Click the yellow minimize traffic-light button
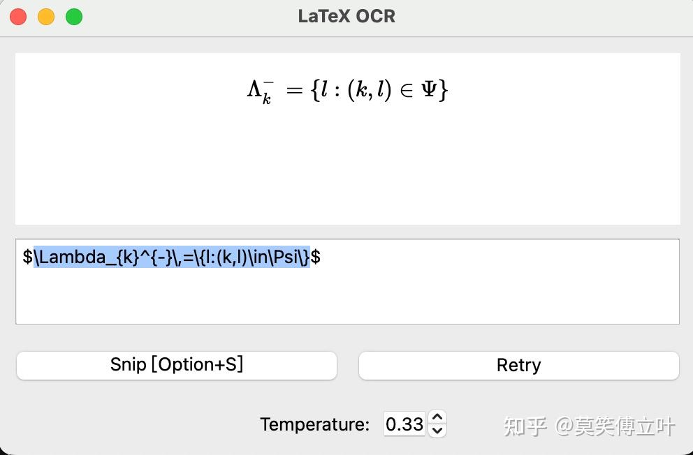This screenshot has height=455, width=693. click(x=45, y=15)
